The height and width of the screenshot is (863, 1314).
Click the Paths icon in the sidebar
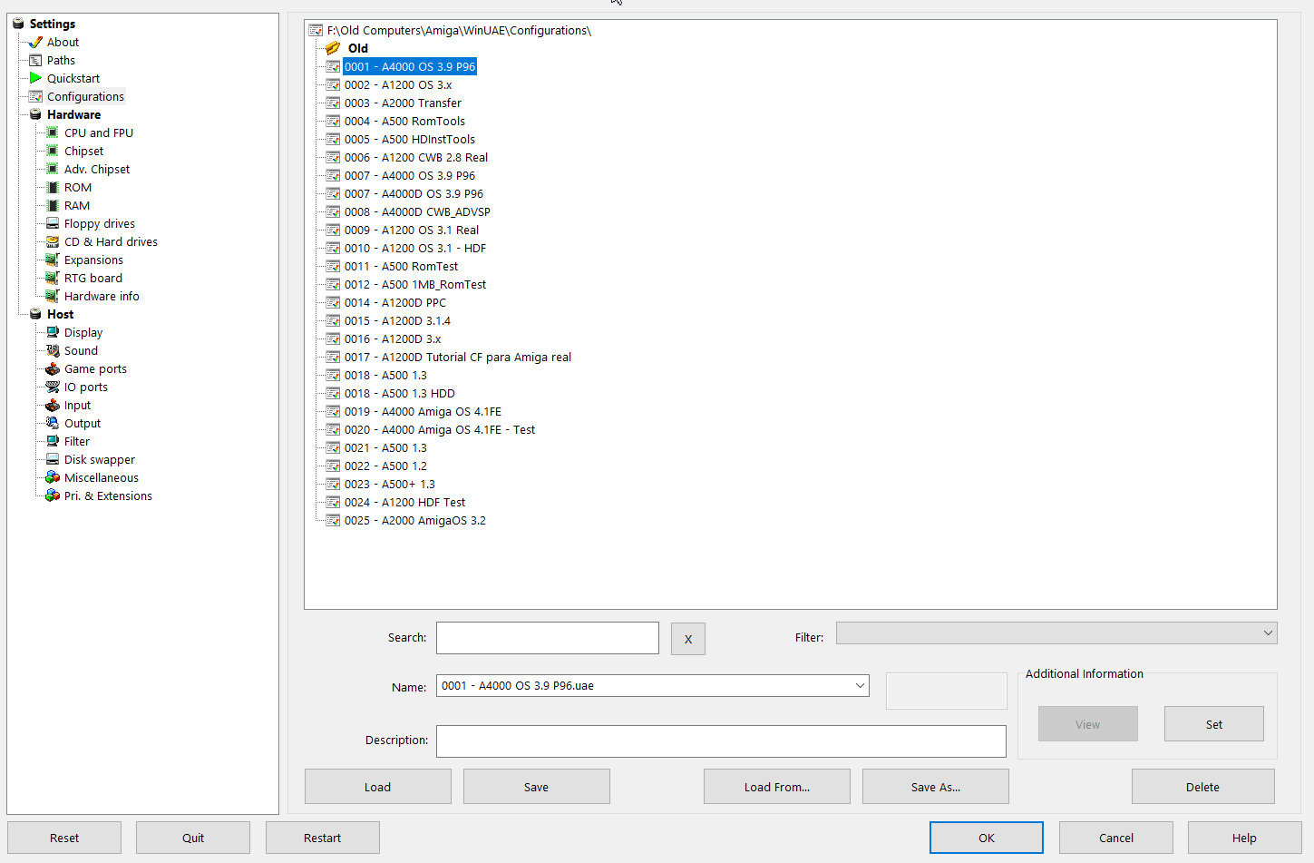[x=35, y=60]
